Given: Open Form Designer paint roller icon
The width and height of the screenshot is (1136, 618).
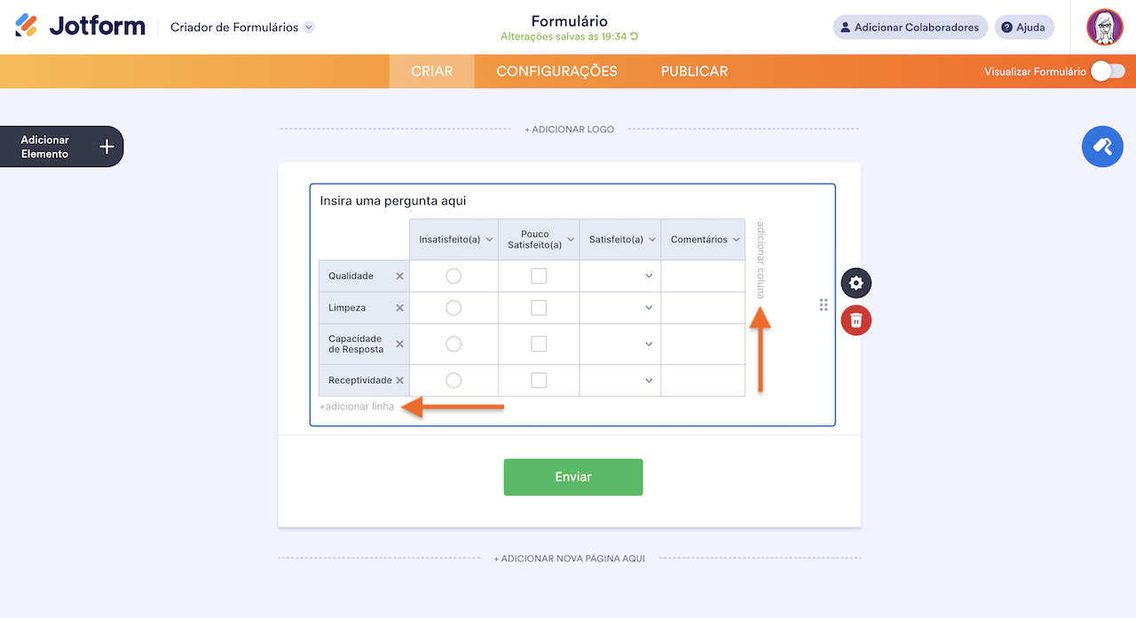Looking at the screenshot, I should [x=1102, y=147].
